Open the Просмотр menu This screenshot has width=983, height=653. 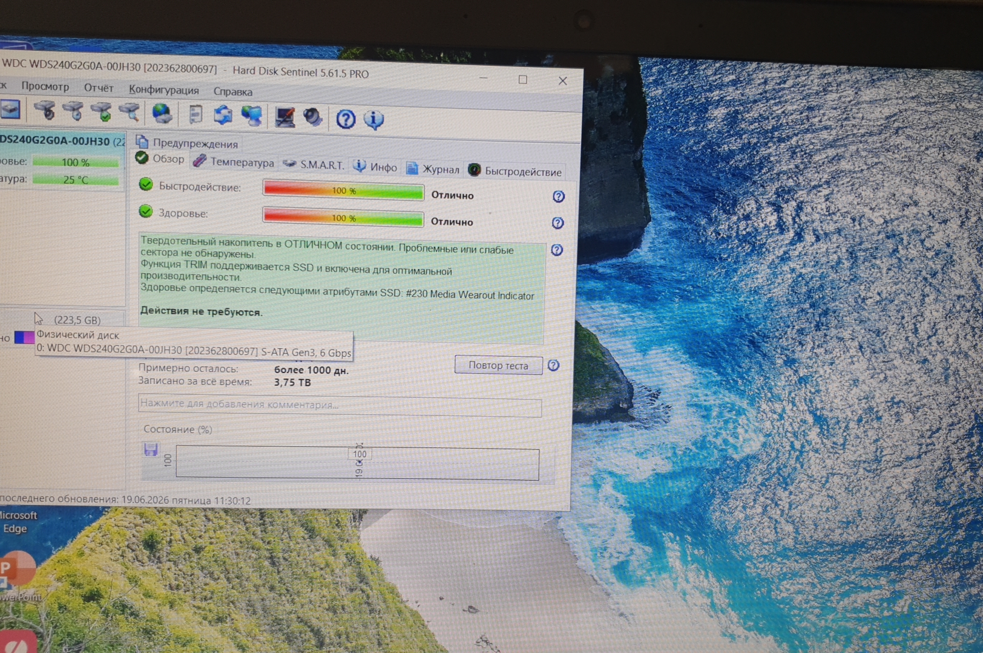click(45, 86)
